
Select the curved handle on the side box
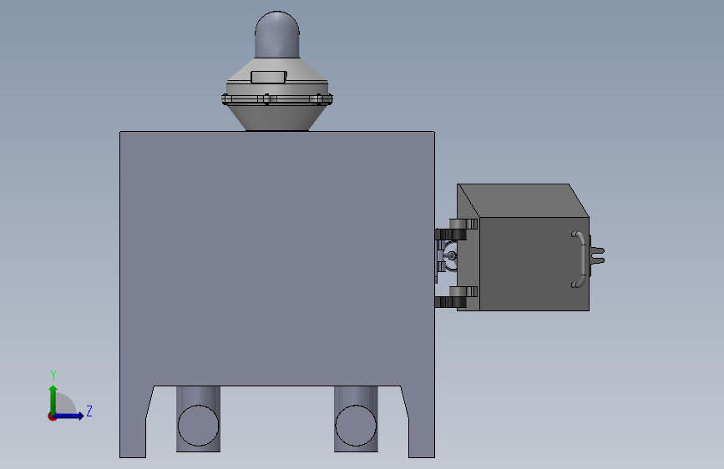coord(580,260)
